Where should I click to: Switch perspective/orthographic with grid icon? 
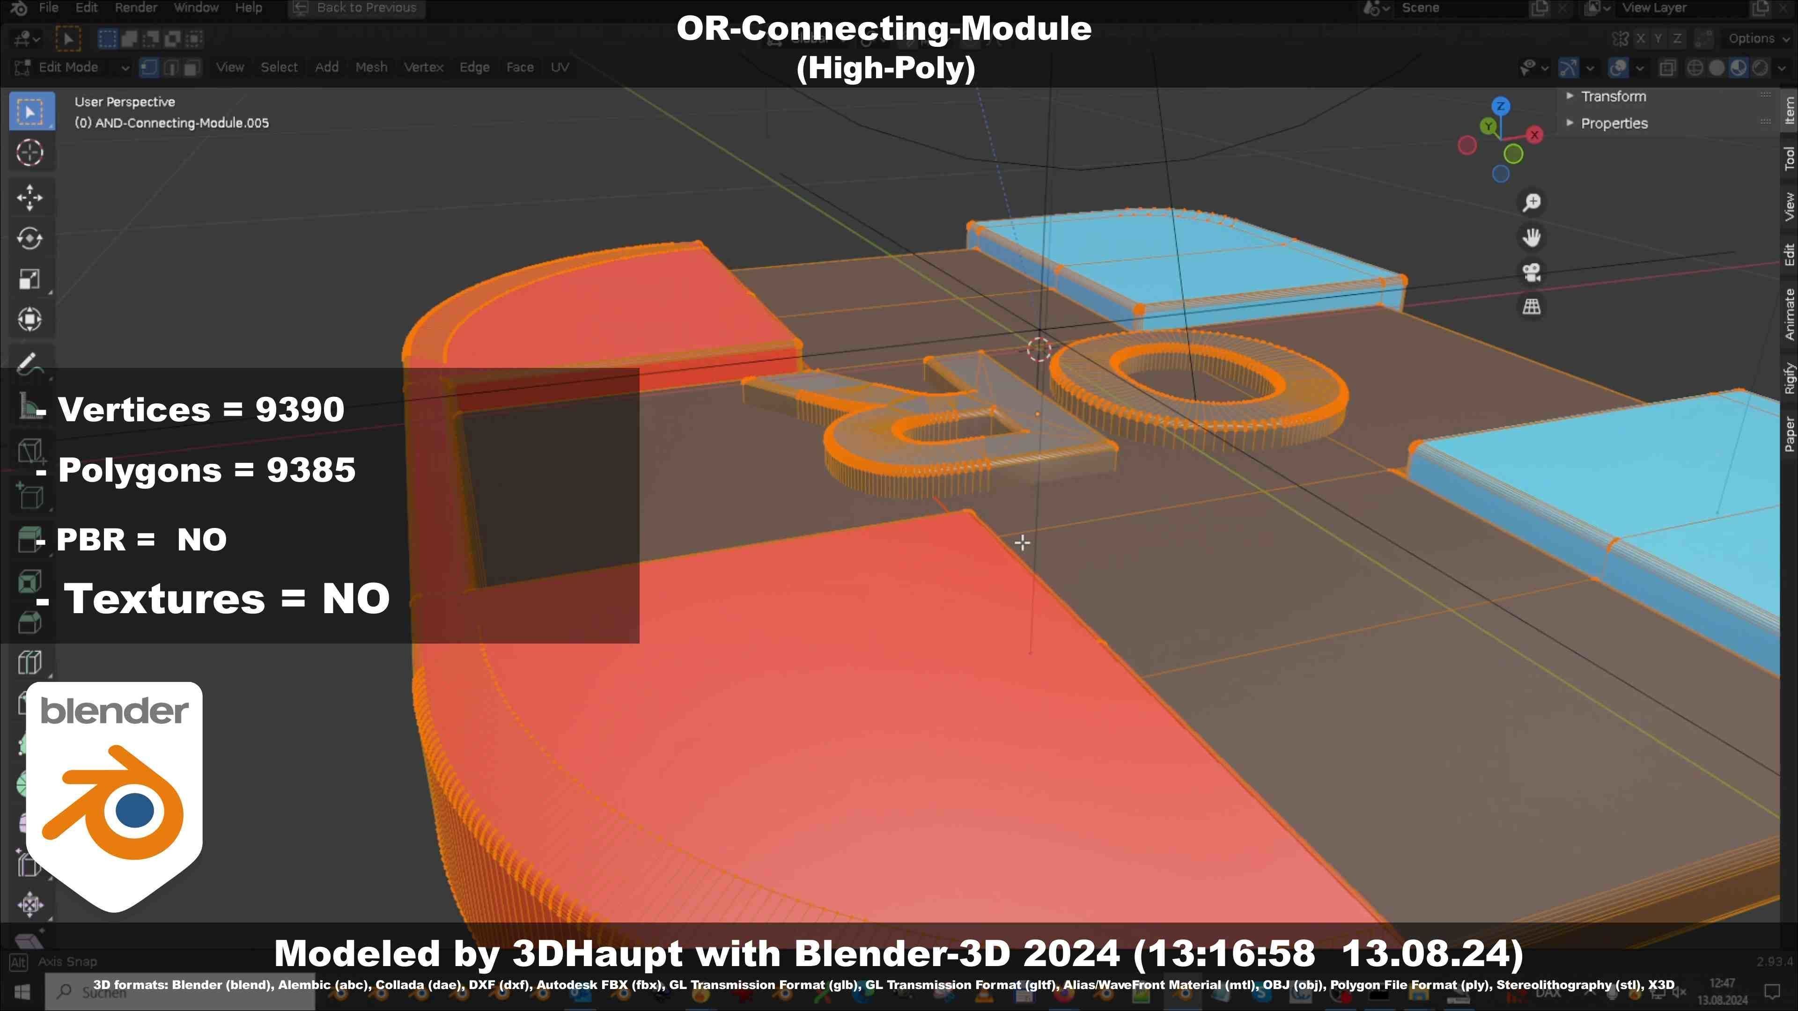pyautogui.click(x=1532, y=306)
